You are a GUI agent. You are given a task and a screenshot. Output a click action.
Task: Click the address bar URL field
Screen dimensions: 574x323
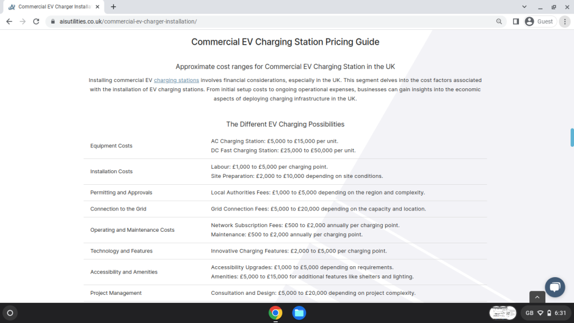pos(271,22)
